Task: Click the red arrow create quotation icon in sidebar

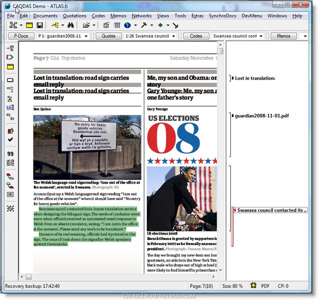Action: [x=11, y=48]
